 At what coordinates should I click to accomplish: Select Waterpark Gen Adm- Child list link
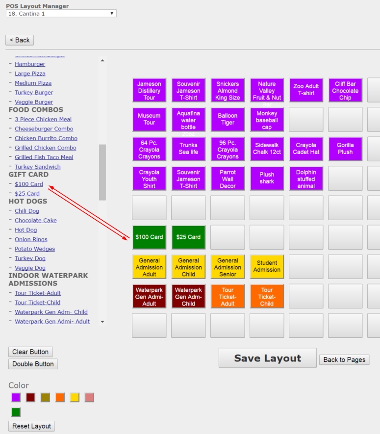(51, 312)
